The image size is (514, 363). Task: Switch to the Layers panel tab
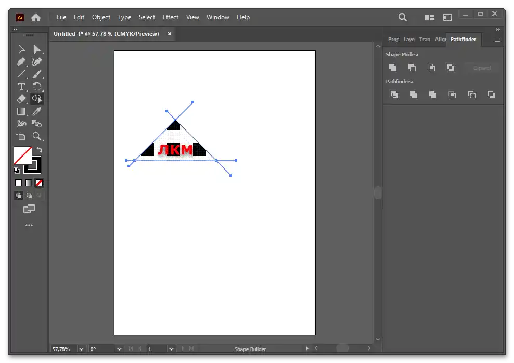409,40
